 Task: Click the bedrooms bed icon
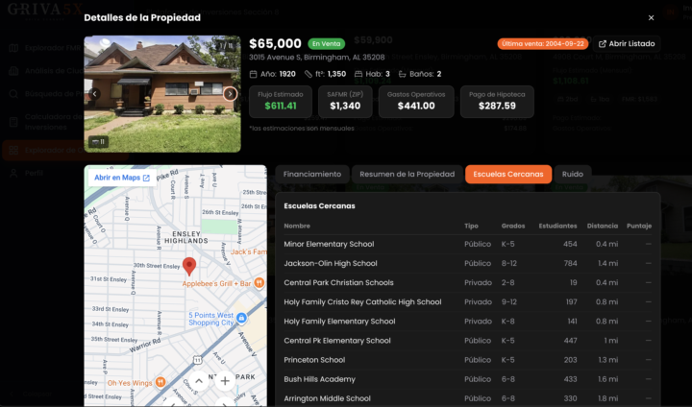click(358, 74)
